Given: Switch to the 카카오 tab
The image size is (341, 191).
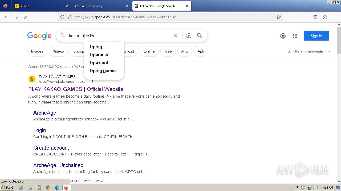Looking at the screenshot, I should (40, 6).
